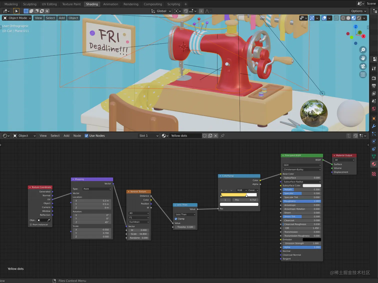
Task: Open Voronoi Euclidean distance dropdown
Action: tap(139, 222)
